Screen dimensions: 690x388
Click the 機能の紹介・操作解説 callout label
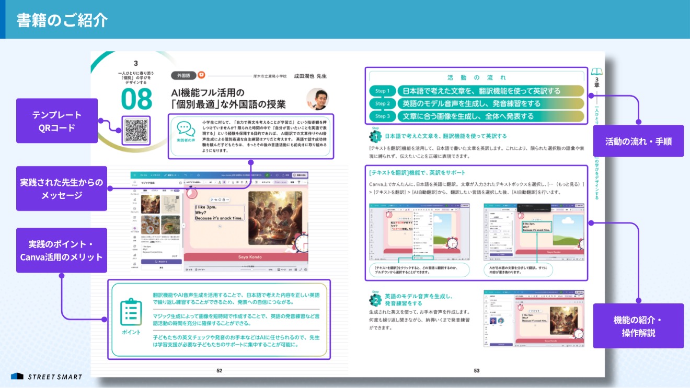pyautogui.click(x=638, y=326)
